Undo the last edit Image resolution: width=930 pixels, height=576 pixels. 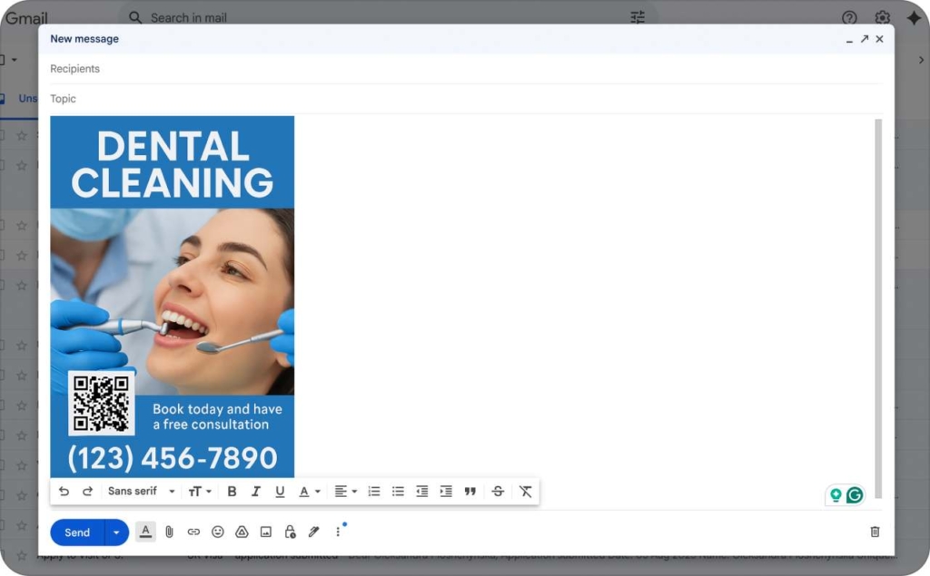click(x=64, y=491)
